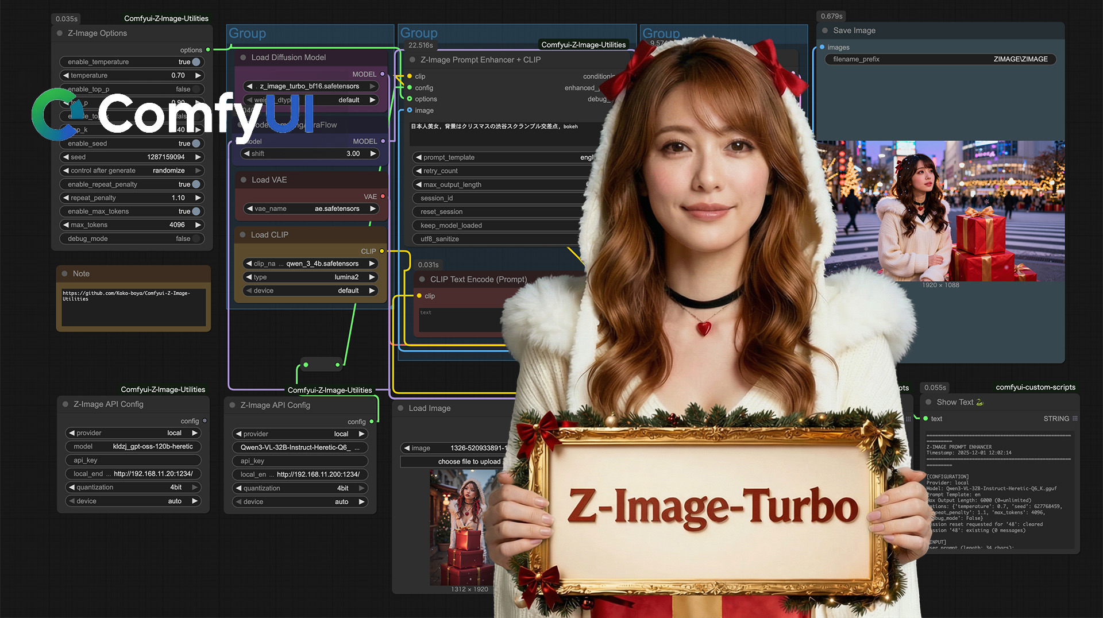Click the comfyui-custom-scripts badge above Show Text

pos(1035,387)
